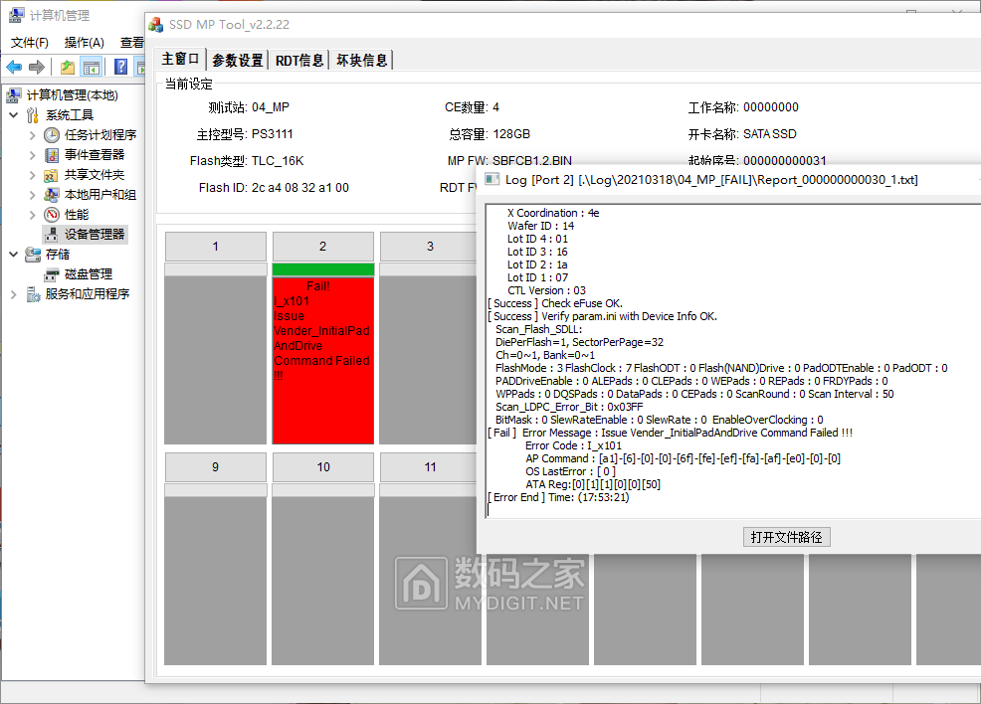The width and height of the screenshot is (981, 704).
Task: Click port 11 header button
Action: tap(430, 467)
